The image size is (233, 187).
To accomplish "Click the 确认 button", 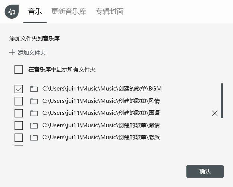I will (205, 171).
